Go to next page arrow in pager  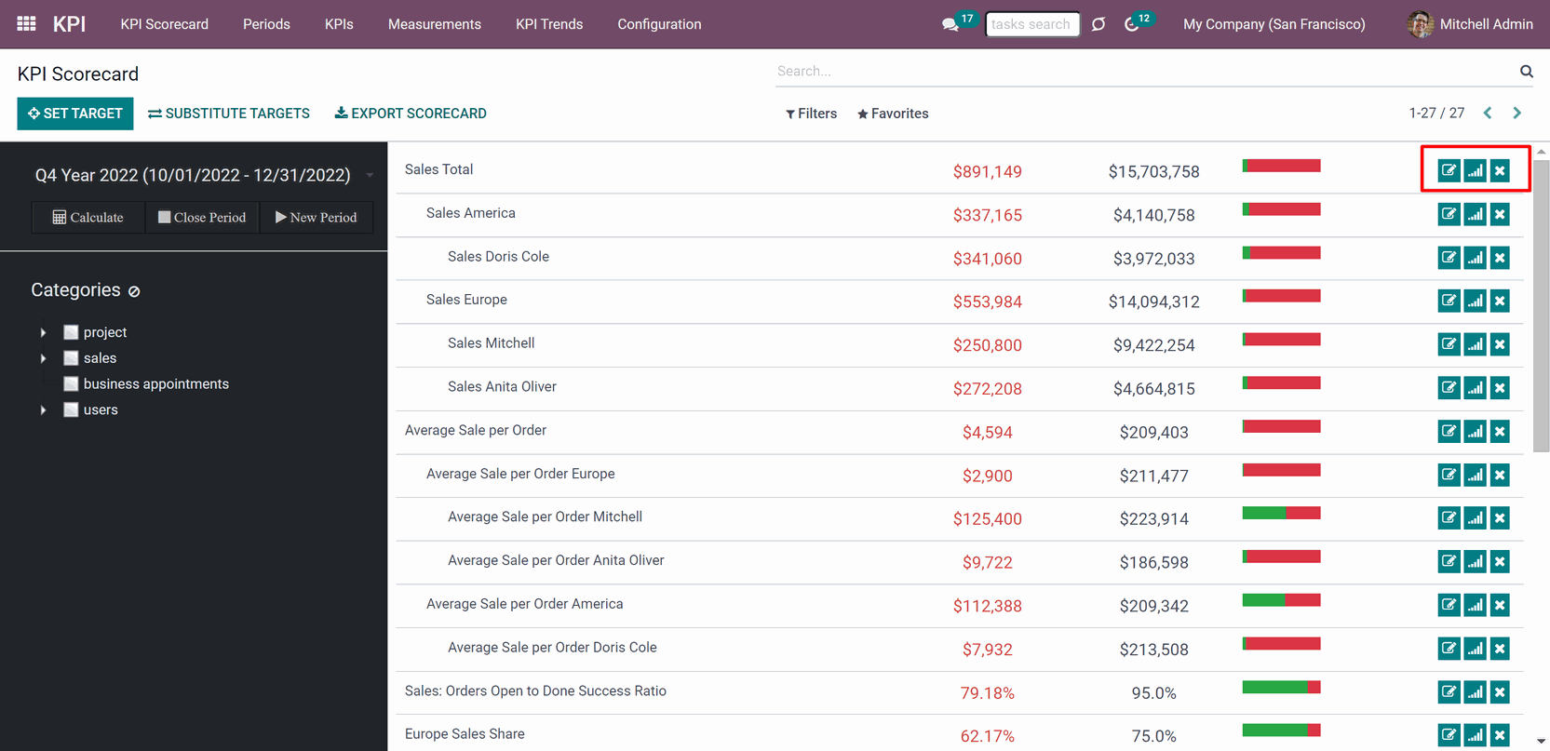pos(1516,113)
